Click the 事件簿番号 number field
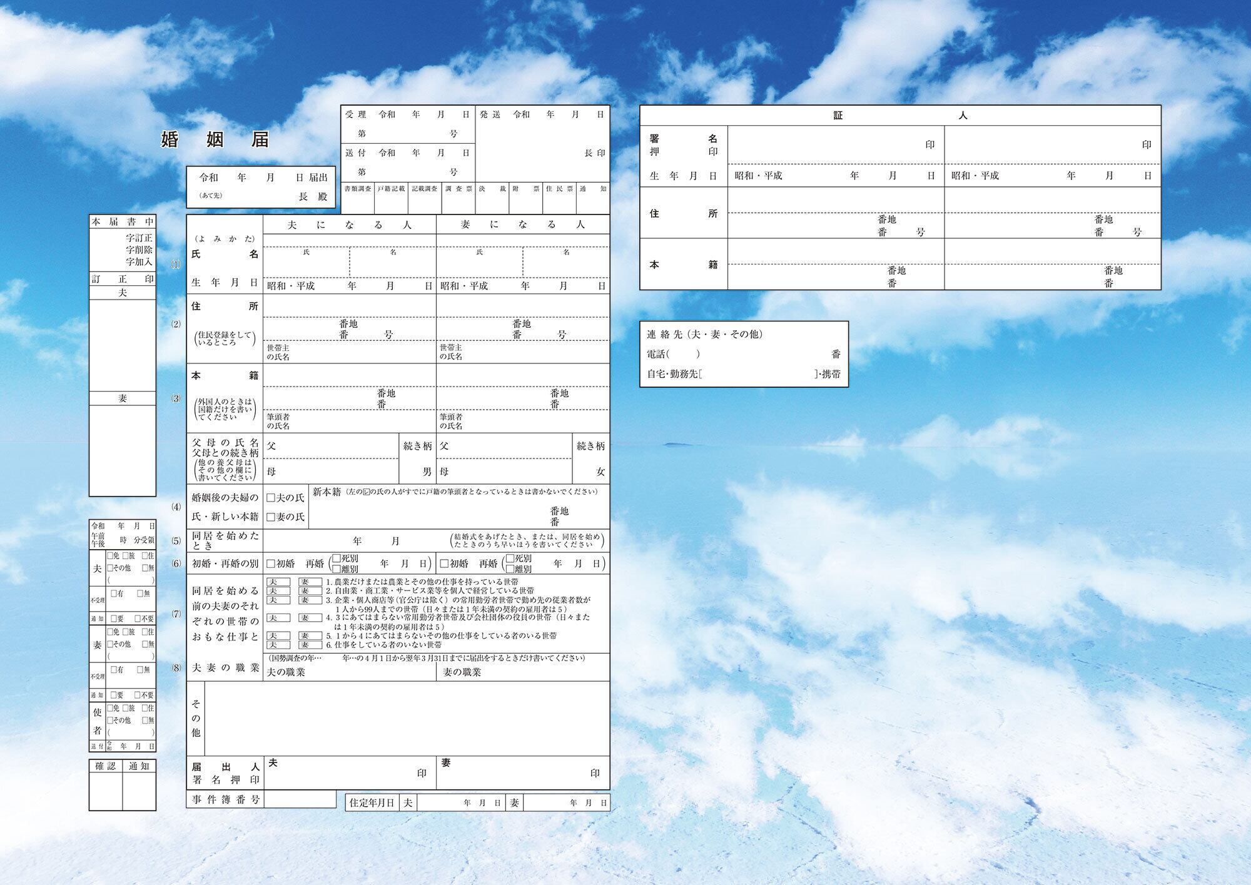 (300, 799)
